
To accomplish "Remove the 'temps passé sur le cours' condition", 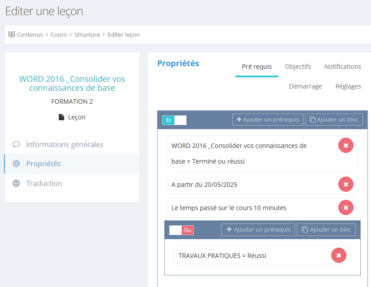I will click(x=345, y=207).
